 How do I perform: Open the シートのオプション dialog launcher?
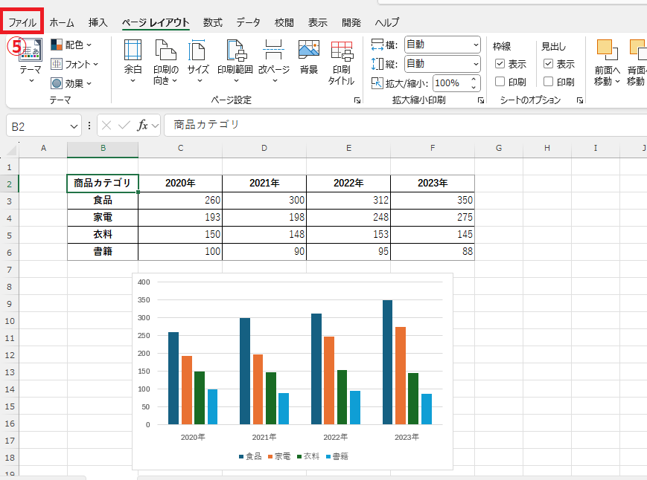tap(580, 100)
